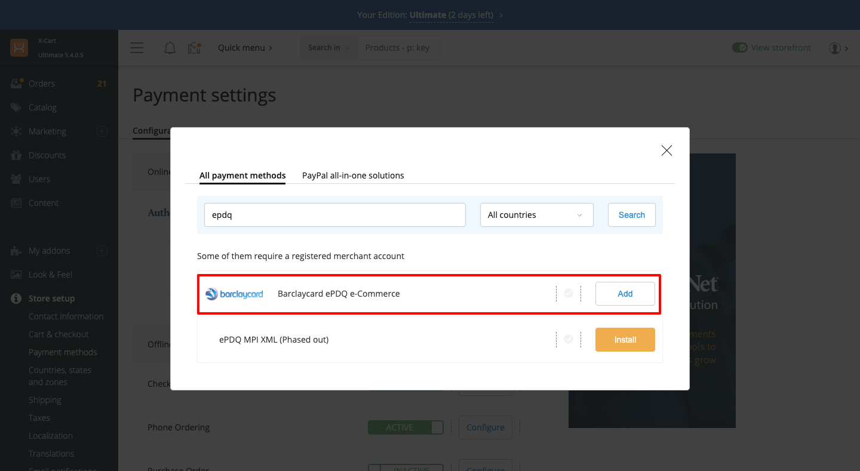Open the user profile icon in header

pyautogui.click(x=835, y=48)
